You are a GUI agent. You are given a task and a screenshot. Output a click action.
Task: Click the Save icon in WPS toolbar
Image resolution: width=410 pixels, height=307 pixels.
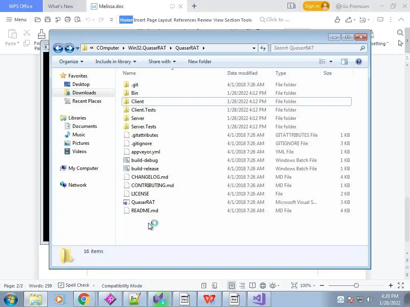pos(48,20)
